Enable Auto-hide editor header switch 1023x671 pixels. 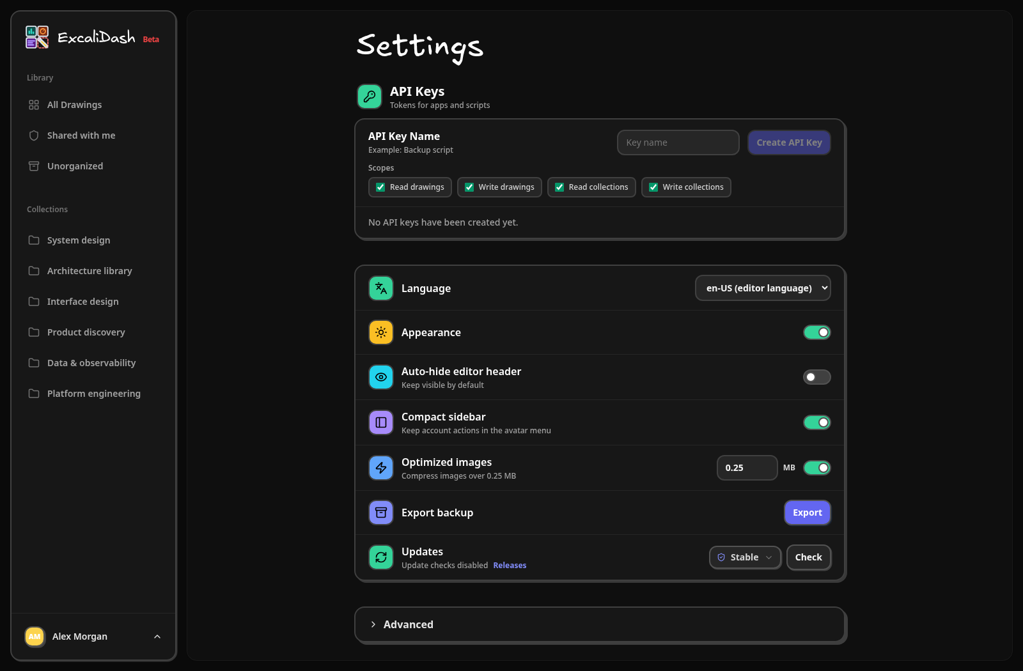point(817,377)
